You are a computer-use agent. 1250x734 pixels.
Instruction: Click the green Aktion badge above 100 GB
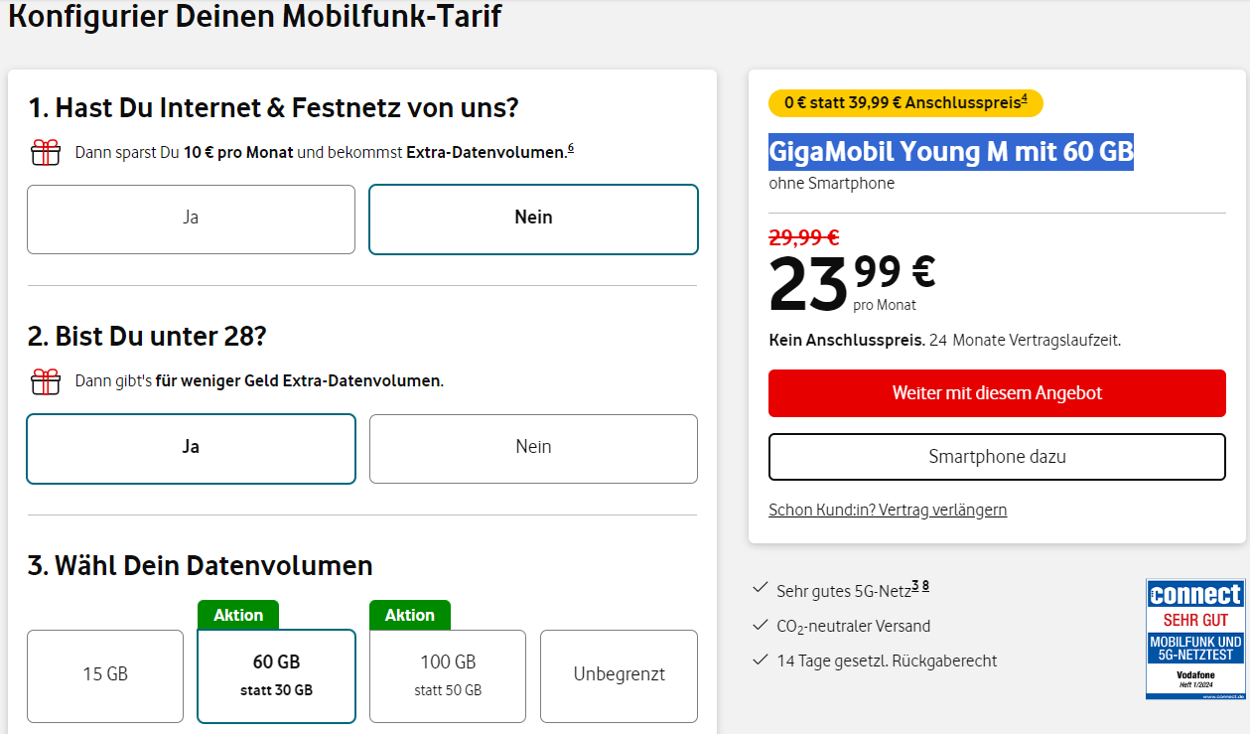point(410,615)
